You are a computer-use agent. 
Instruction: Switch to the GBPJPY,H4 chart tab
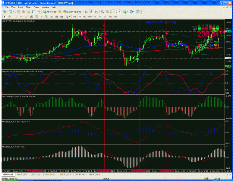tap(80, 175)
